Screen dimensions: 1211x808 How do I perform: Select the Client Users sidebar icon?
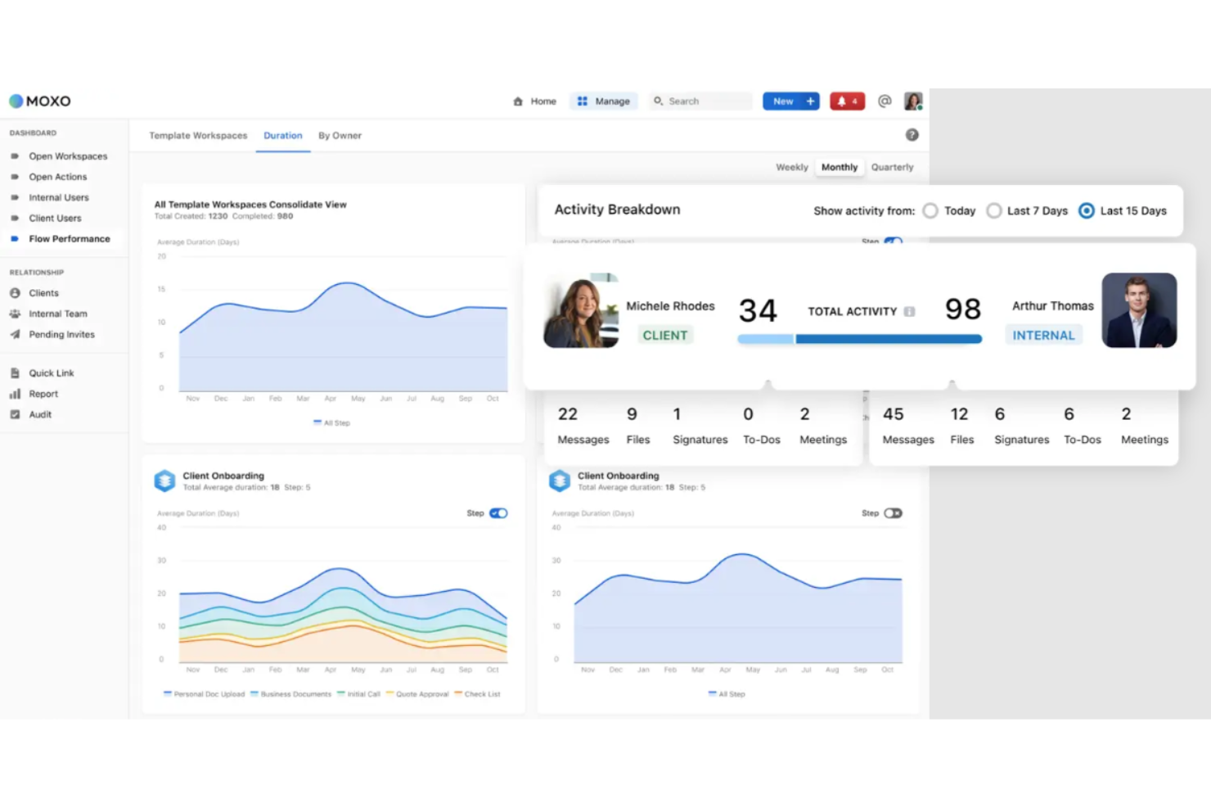coord(15,219)
